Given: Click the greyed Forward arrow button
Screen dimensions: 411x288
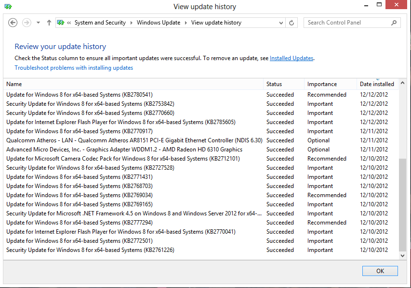Looking at the screenshot, I should pyautogui.click(x=27, y=23).
